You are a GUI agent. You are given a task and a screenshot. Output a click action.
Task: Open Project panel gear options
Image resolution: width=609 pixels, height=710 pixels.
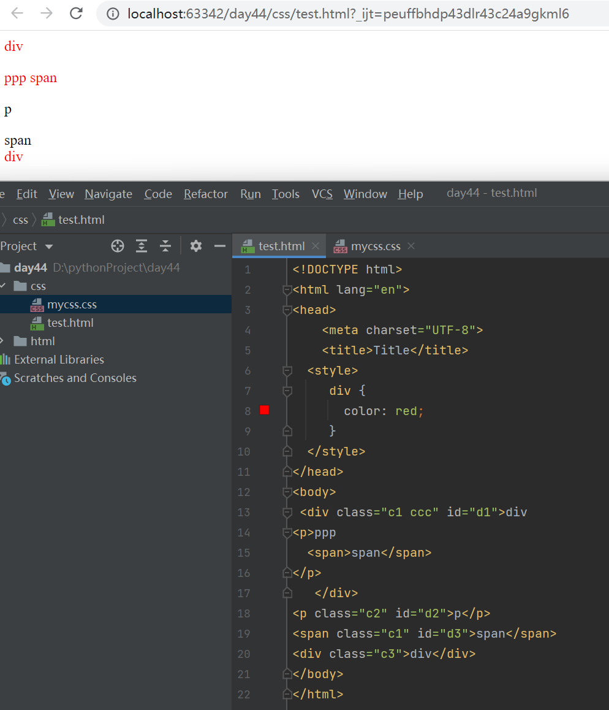pyautogui.click(x=196, y=246)
